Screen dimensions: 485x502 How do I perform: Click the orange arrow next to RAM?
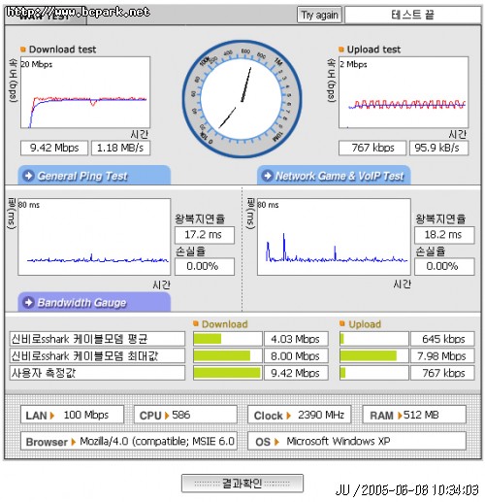[400, 416]
